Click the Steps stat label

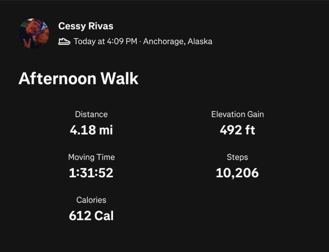[x=237, y=157]
